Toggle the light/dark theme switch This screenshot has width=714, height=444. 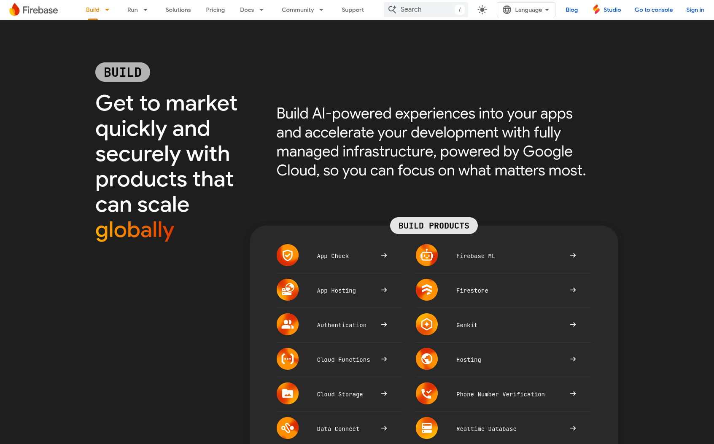coord(482,10)
